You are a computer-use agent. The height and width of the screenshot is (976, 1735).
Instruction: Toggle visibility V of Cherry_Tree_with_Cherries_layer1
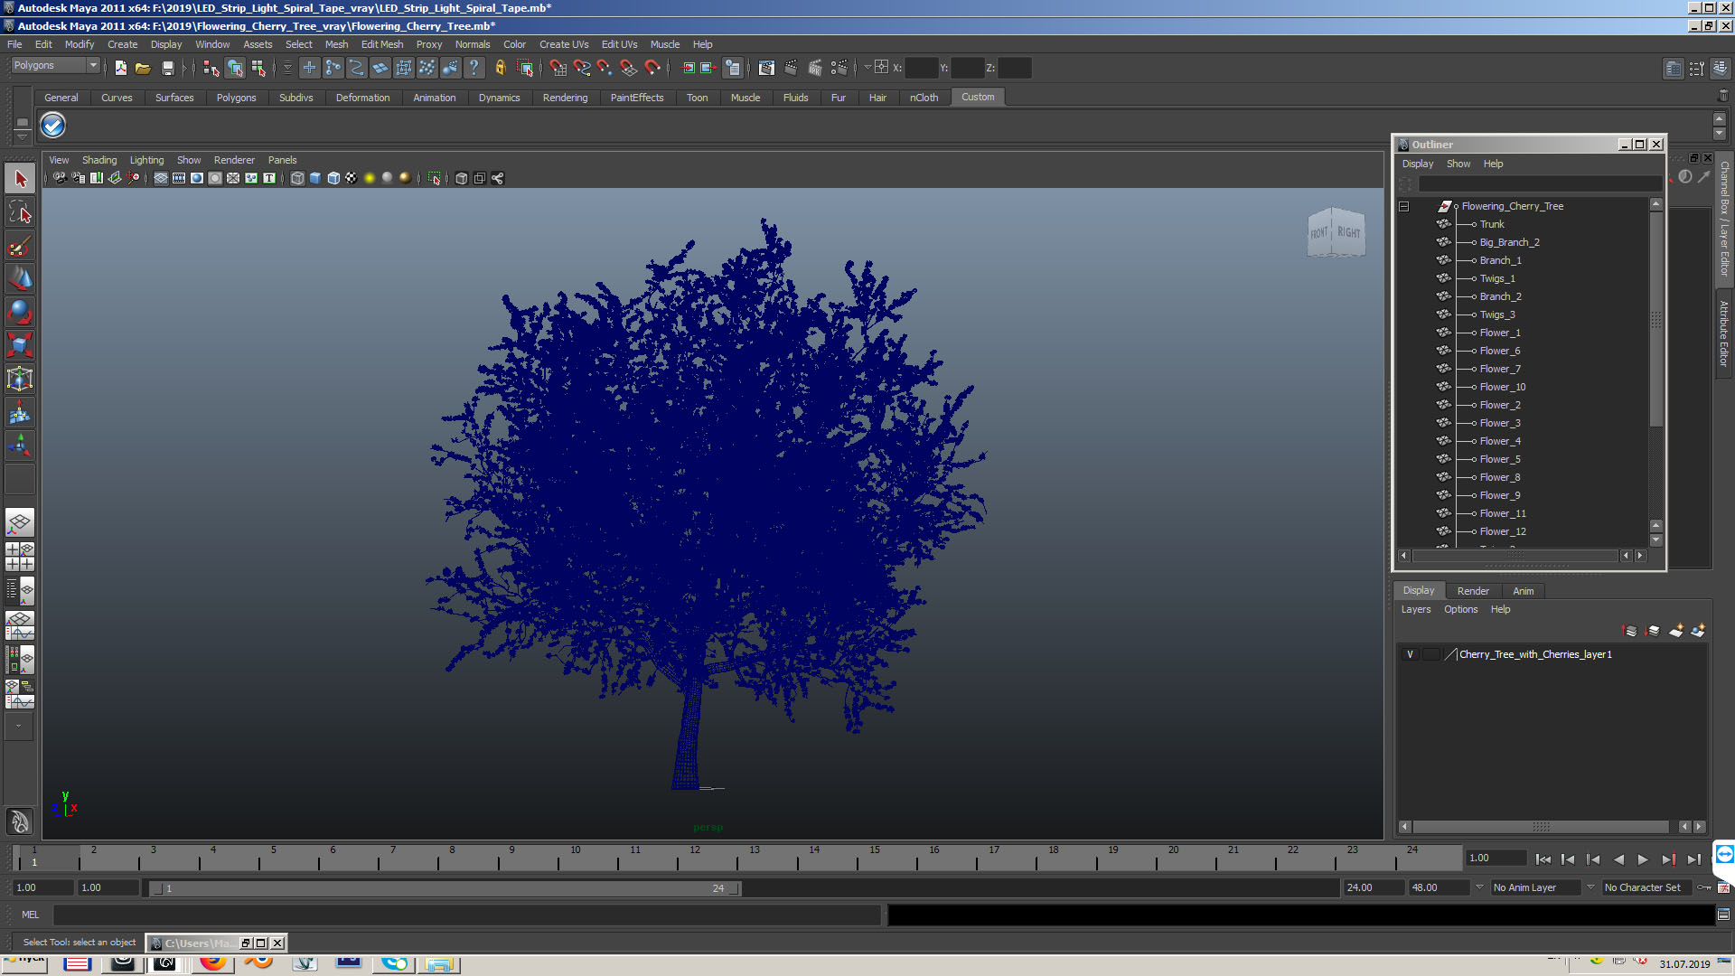[x=1410, y=654]
